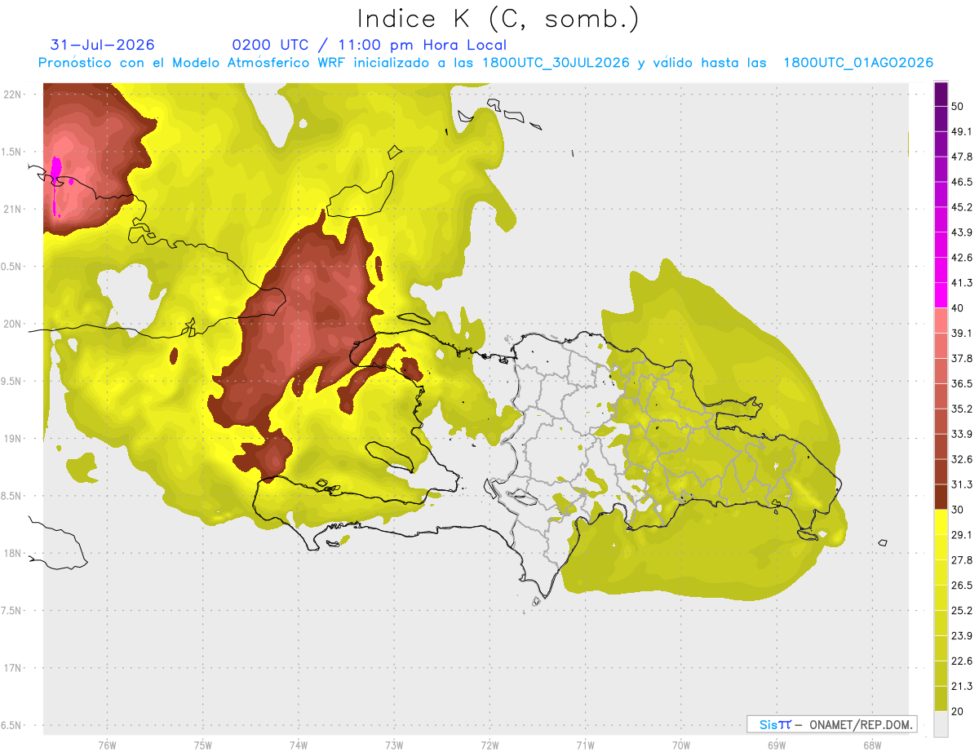This screenshot has height=756, width=979.
Task: Click the 'ONAMET/REP.DOM.' credit box
Action: pos(831,724)
